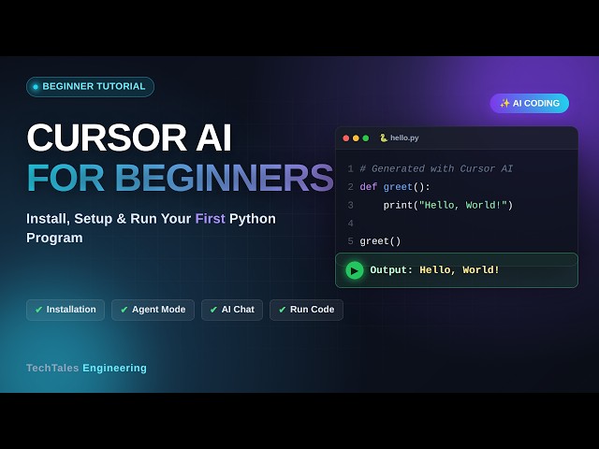Click the checkmark on Installation chip
Screen dimensions: 599x449
(x=38, y=310)
